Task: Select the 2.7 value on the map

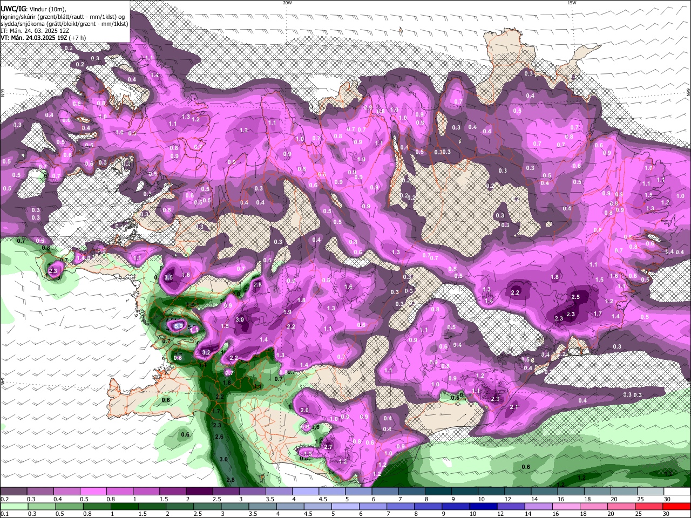Action: click(328, 447)
